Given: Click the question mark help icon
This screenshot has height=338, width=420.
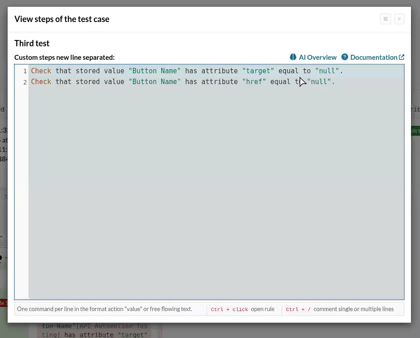Looking at the screenshot, I should pos(345,57).
